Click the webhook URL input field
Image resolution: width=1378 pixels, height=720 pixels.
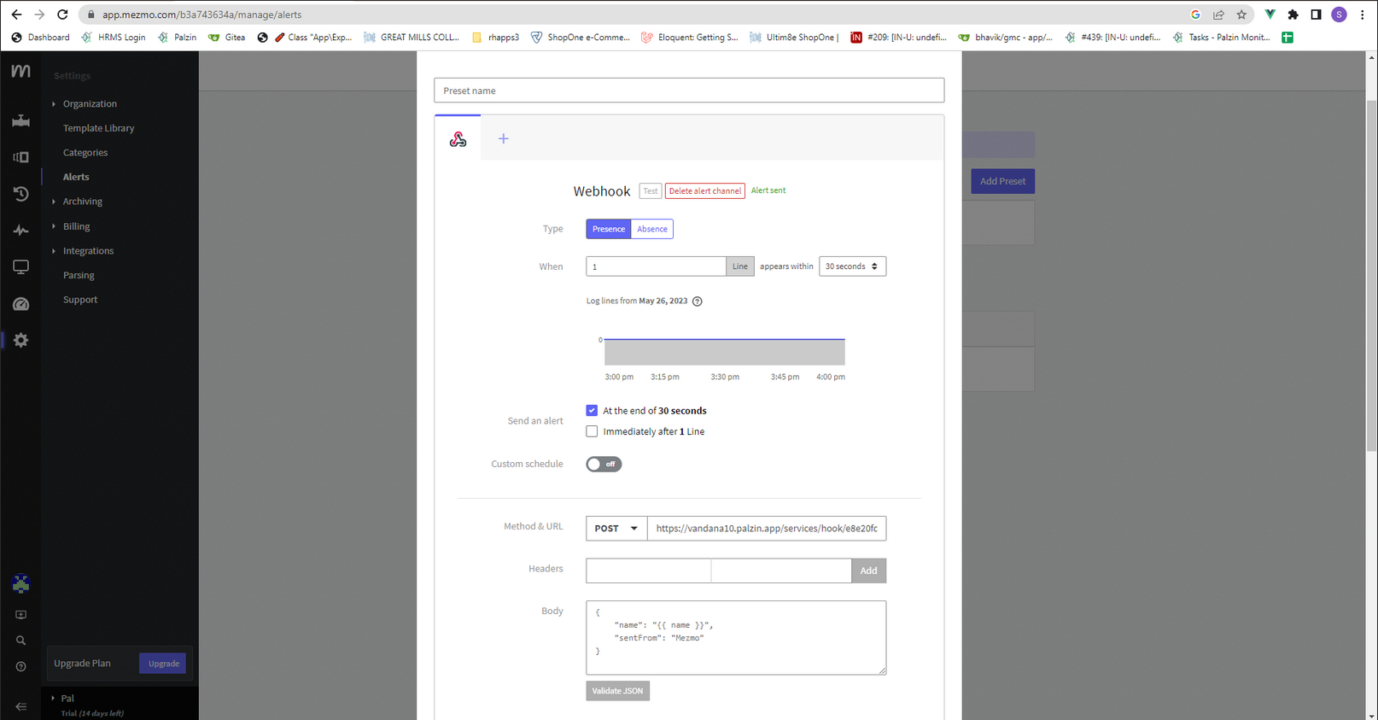767,529
